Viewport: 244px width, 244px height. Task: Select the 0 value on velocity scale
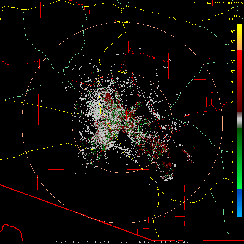point(234,122)
